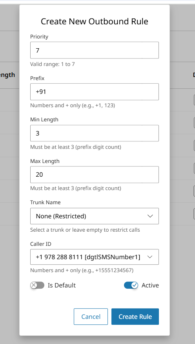Viewport: 195px width, 344px height.
Task: Click the 'Max Length' field label
Action: [x=45, y=161]
